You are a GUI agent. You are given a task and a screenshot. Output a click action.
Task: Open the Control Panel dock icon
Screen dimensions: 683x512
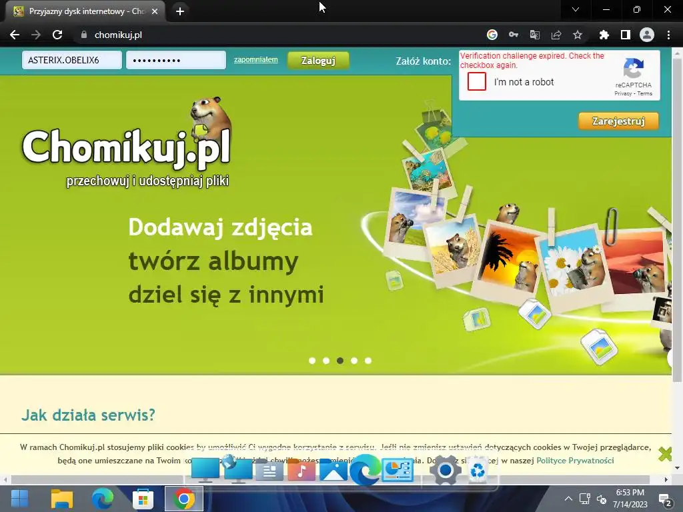[398, 470]
